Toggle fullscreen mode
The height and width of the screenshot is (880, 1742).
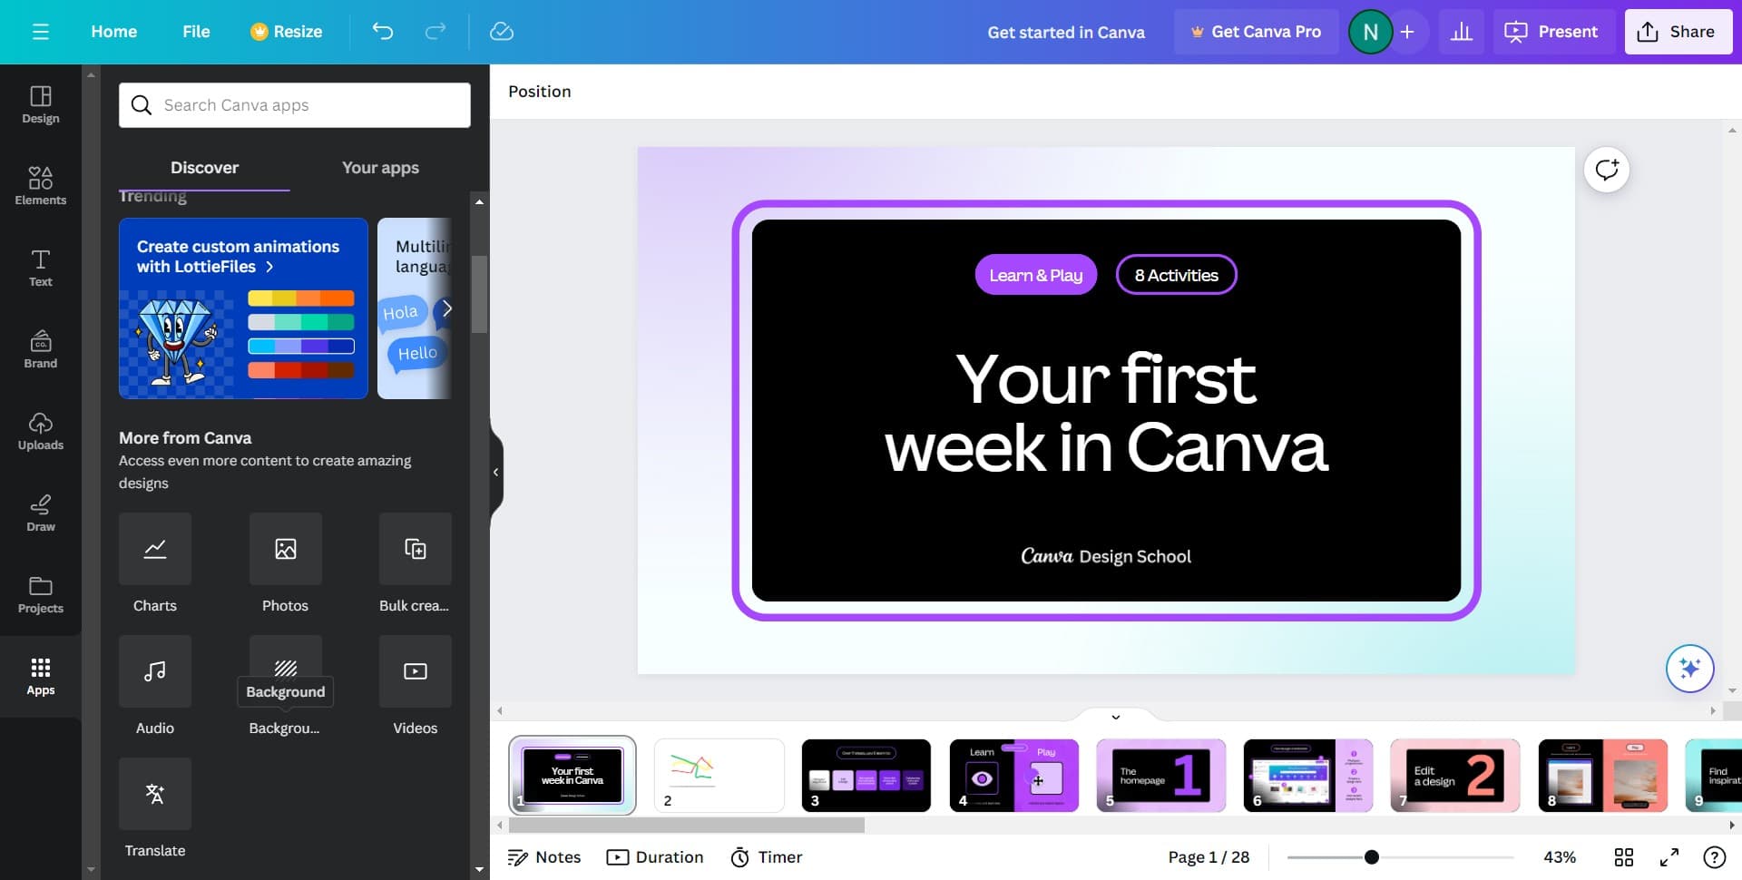pos(1669,857)
